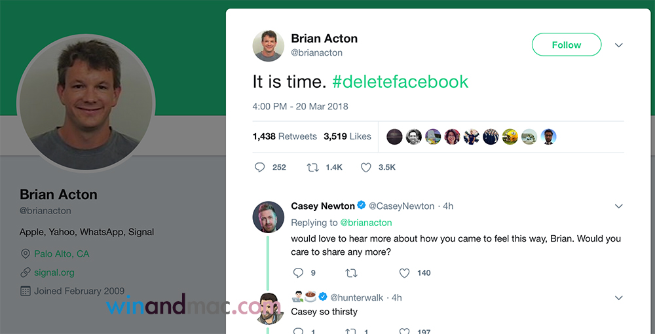Reply to Brian Acton's main tweet
Viewport: 655px width, 334px height.
coord(260,168)
